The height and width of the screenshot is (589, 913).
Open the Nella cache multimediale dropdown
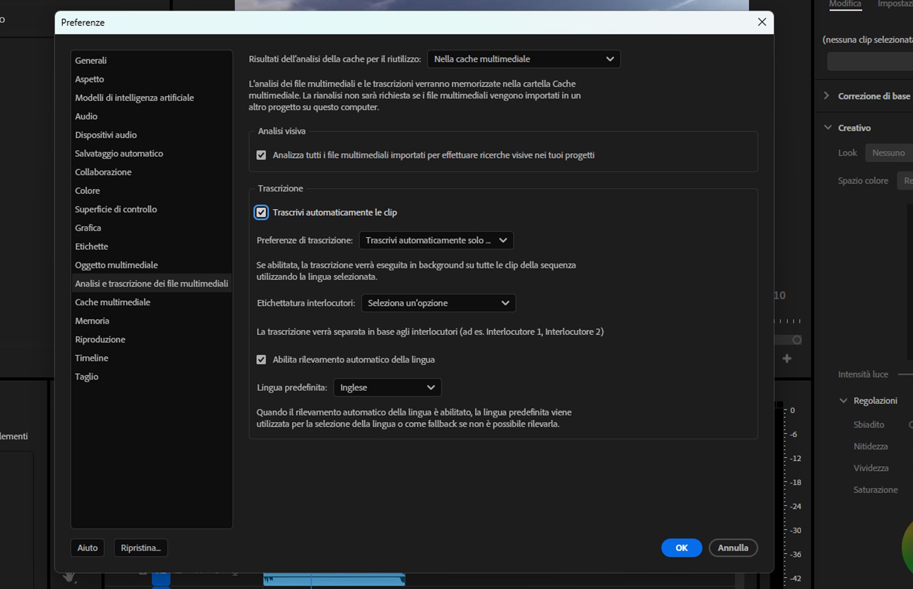click(x=524, y=59)
